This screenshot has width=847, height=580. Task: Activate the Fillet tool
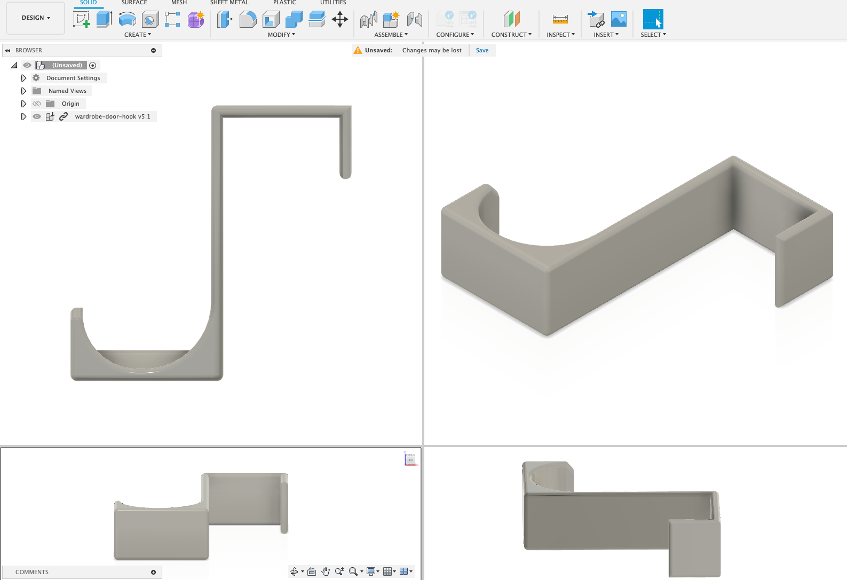(248, 20)
